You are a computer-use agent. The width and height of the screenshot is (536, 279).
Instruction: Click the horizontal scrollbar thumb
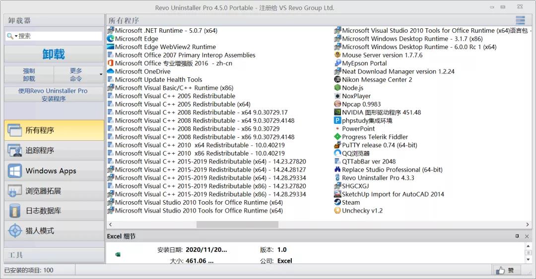coord(237,224)
